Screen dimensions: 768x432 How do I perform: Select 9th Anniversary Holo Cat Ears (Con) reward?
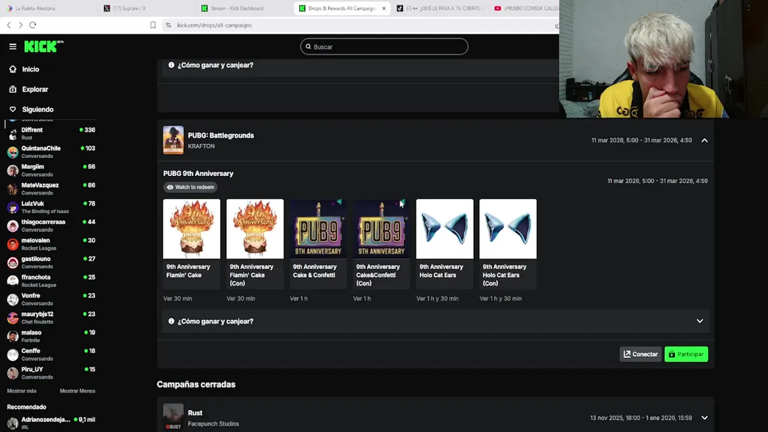coord(508,245)
